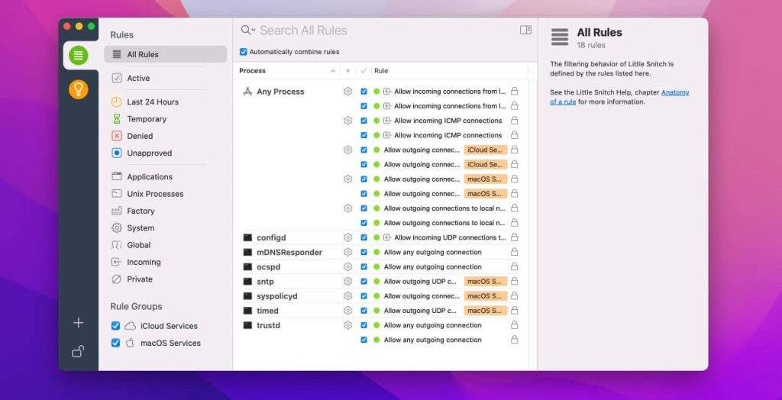The height and width of the screenshot is (400, 782).
Task: Click the gear icon for mDNSResponder
Action: [x=347, y=253]
